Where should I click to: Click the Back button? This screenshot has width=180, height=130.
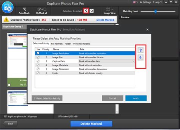coord(10,124)
